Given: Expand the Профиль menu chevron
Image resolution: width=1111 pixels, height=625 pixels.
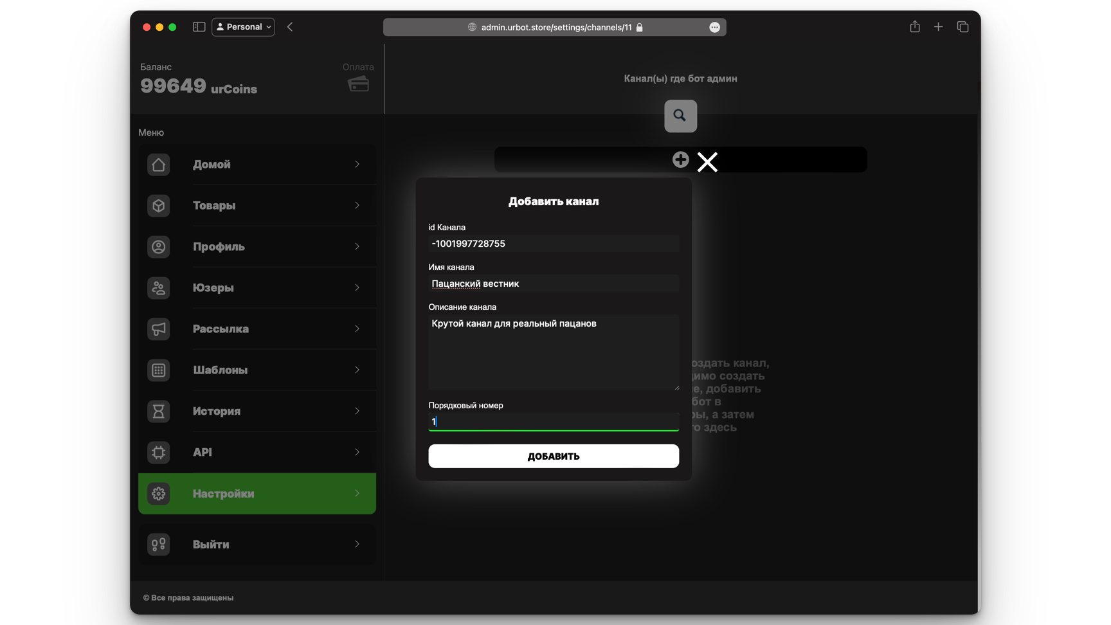Looking at the screenshot, I should (x=357, y=247).
